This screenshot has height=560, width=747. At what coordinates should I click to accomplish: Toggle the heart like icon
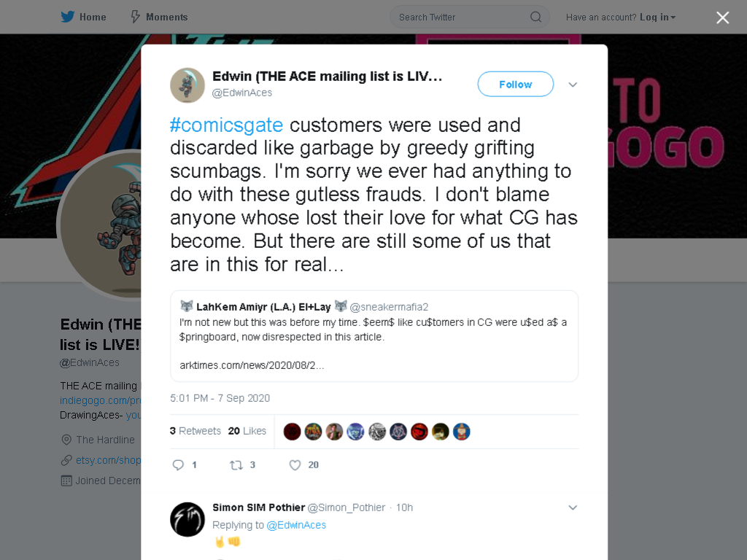[x=295, y=464]
